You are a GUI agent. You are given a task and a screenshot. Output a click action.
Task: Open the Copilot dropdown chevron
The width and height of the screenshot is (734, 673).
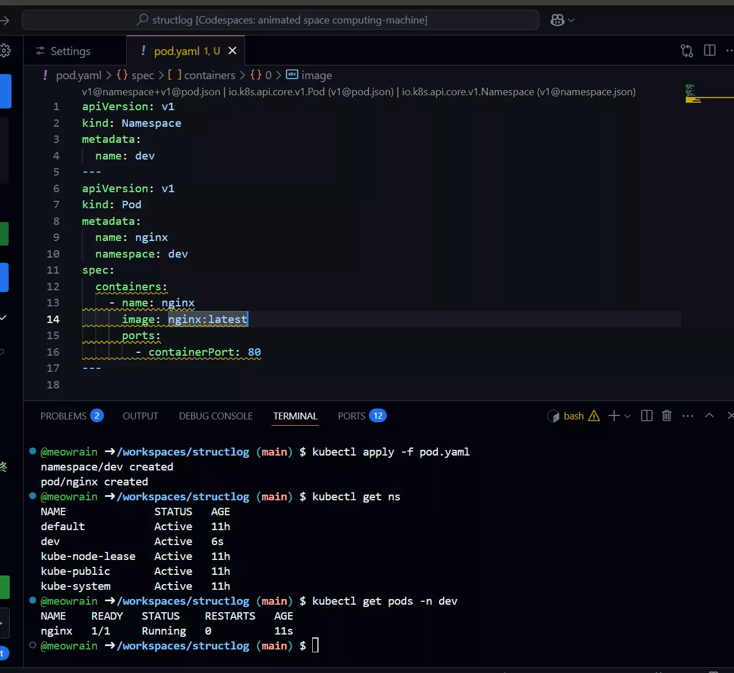point(571,21)
